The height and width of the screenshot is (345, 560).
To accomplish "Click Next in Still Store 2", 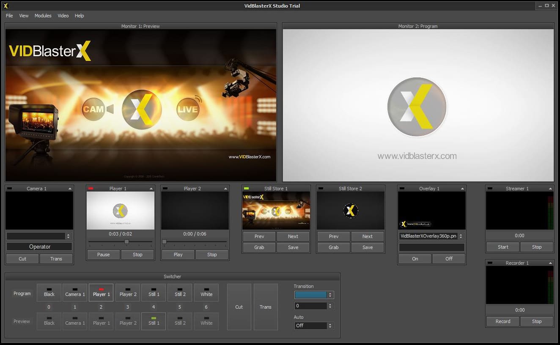I will pos(368,236).
